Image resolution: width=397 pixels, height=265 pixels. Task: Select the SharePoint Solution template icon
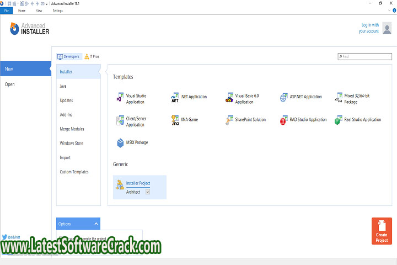pos(229,120)
